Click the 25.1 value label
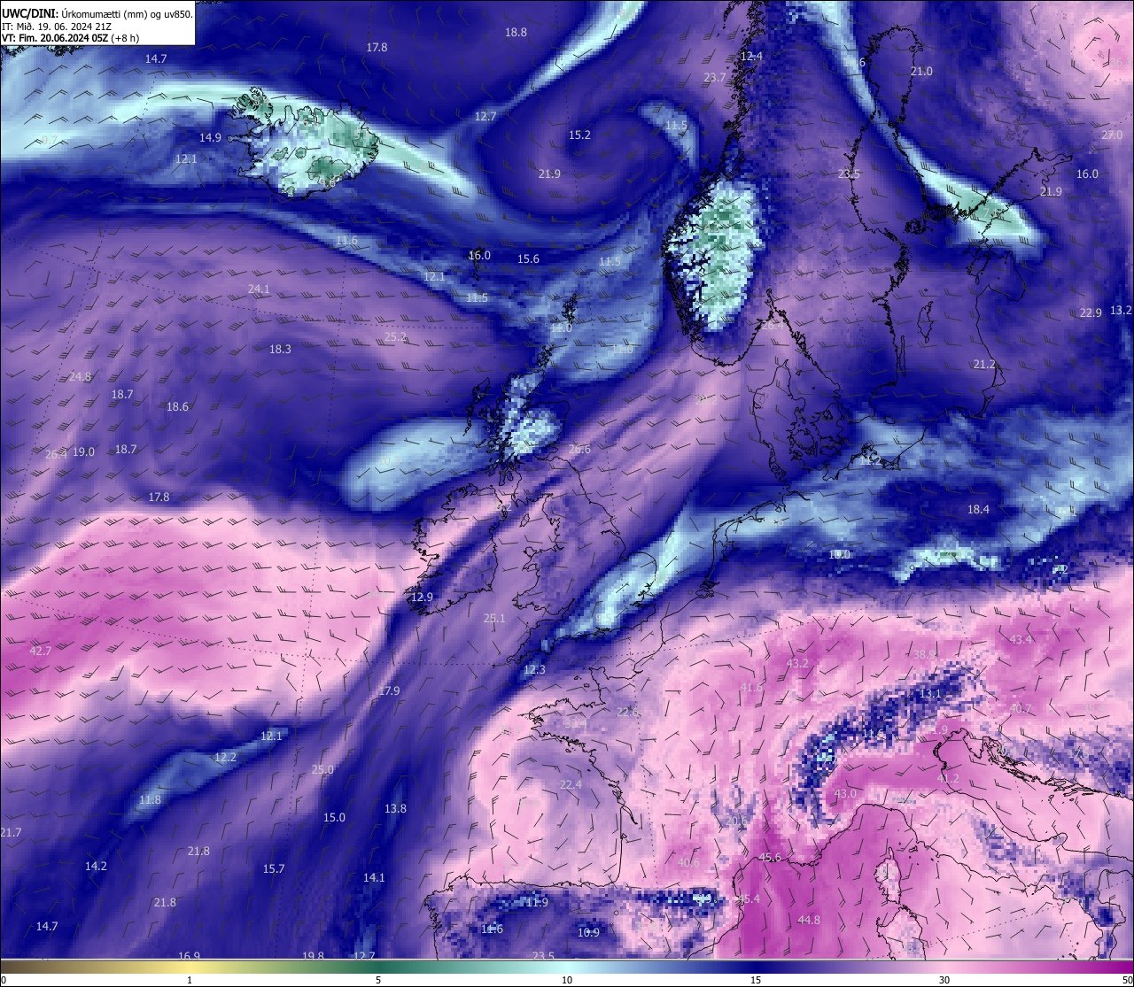Viewport: 1134px width, 987px height. coord(494,618)
